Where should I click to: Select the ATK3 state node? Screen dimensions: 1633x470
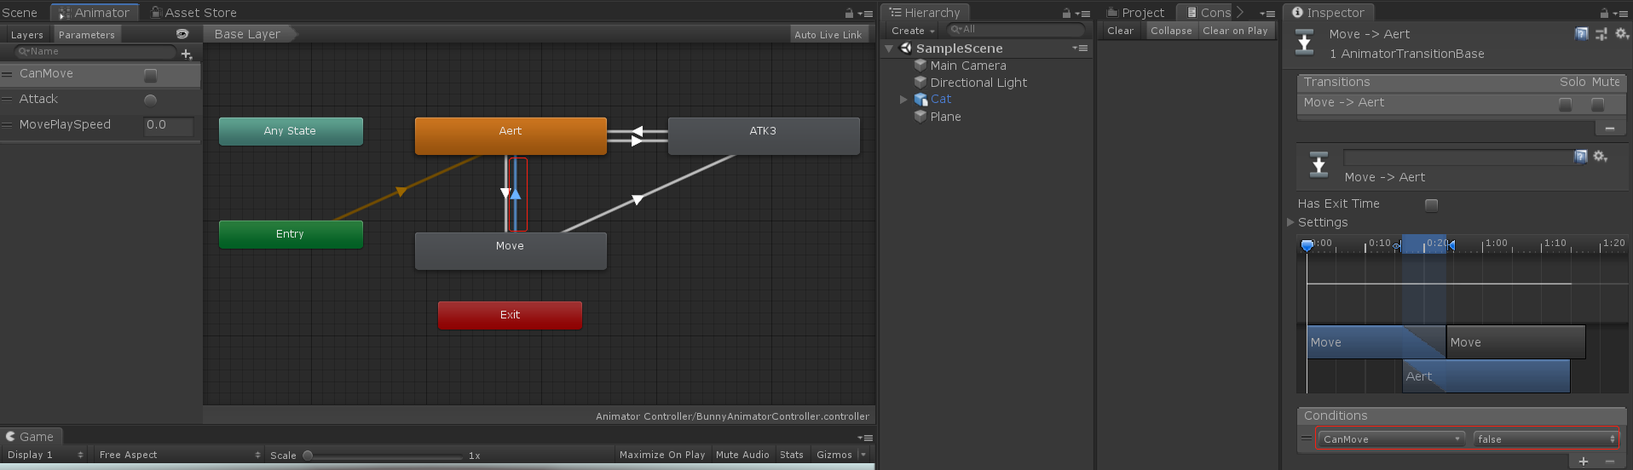pos(764,135)
